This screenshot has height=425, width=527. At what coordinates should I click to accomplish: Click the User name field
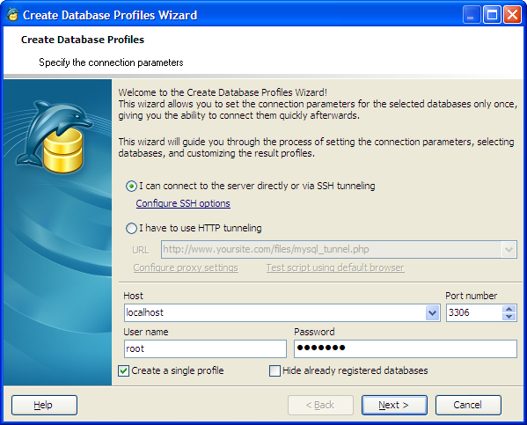click(x=205, y=348)
